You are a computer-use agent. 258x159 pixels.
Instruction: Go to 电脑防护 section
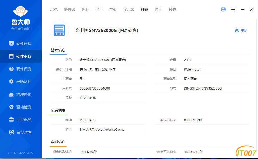pyautogui.click(x=21, y=82)
